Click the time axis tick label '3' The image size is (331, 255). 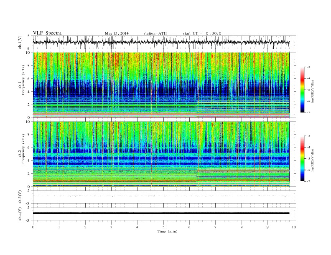(111, 227)
